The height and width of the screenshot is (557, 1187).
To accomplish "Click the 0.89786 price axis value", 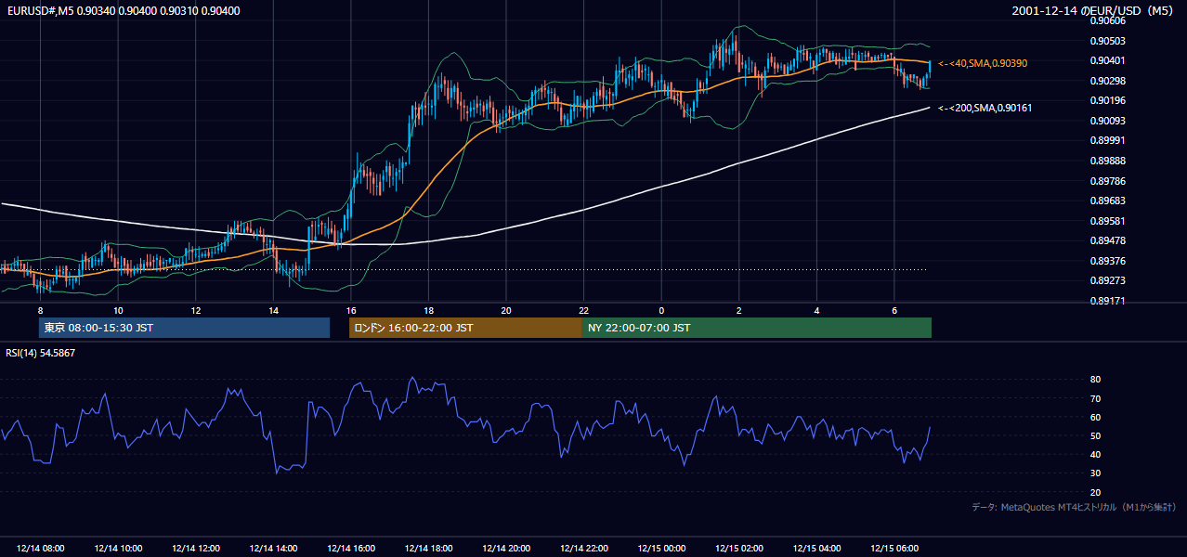I will point(1108,181).
